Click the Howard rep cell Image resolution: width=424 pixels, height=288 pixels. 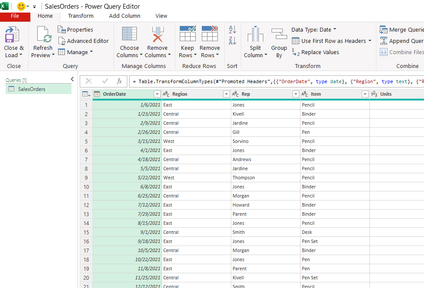(x=265, y=205)
